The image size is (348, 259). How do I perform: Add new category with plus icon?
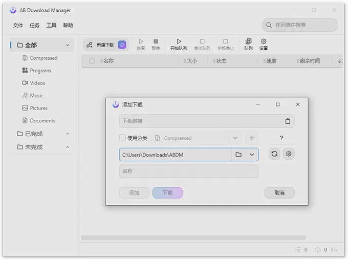coord(252,138)
